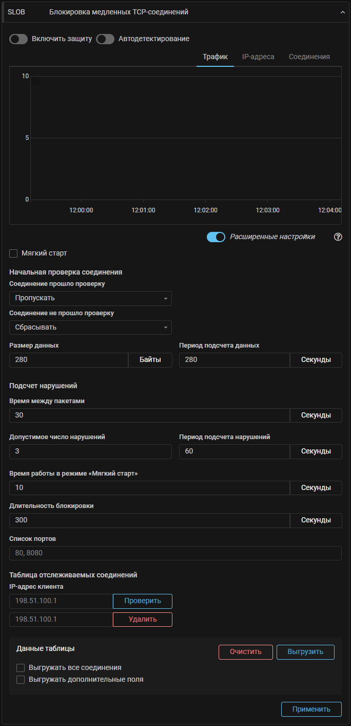
Task: Enable Выгружать дополнительные поля checkbox
Action: coord(21,680)
